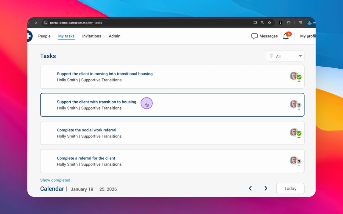This screenshot has width=343, height=214.
Task: Open the All filter dropdown
Action: pyautogui.click(x=285, y=56)
